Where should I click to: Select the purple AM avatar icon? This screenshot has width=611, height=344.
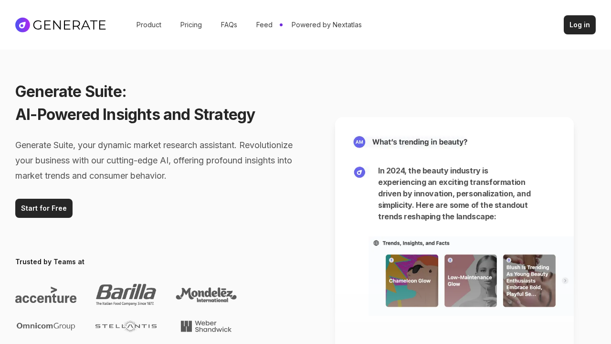click(359, 141)
